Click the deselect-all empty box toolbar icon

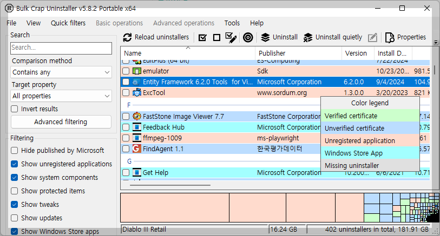pyautogui.click(x=216, y=37)
